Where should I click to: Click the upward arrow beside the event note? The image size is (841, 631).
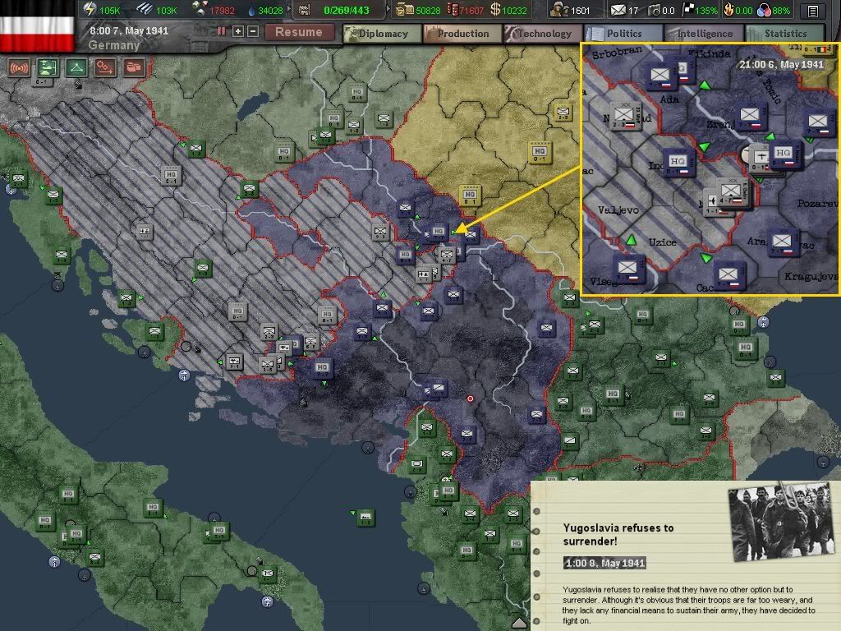pos(519,622)
